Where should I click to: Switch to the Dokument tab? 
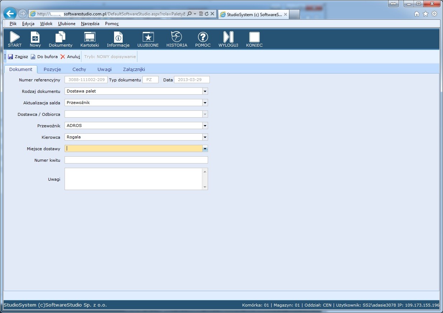click(x=21, y=69)
